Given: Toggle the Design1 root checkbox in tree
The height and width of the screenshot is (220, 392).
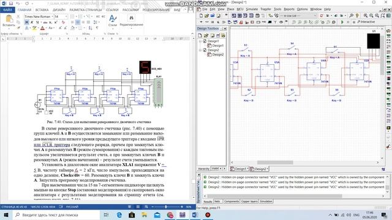Looking at the screenshot, I should click(x=205, y=41).
